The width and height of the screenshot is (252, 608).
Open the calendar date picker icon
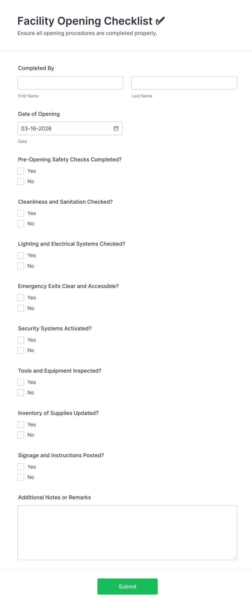click(x=116, y=129)
